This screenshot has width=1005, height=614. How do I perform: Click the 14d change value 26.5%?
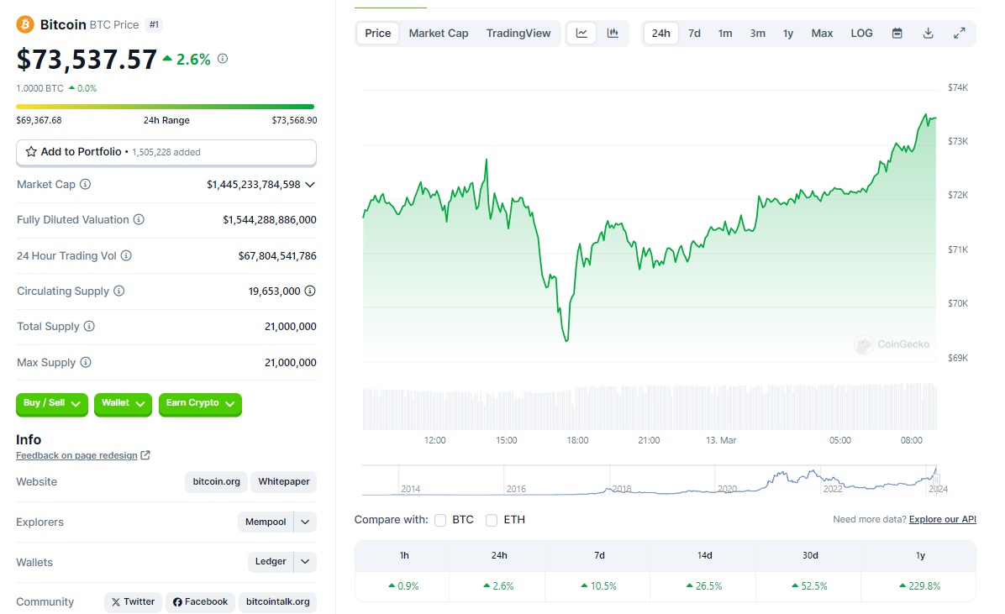point(704,585)
